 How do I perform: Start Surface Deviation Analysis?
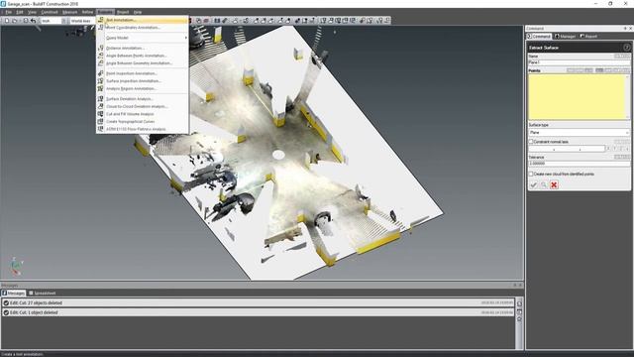142,99
